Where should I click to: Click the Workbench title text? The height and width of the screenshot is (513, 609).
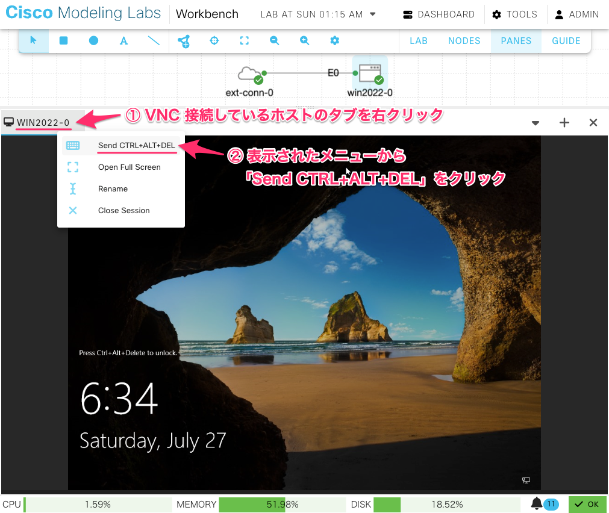click(x=207, y=14)
